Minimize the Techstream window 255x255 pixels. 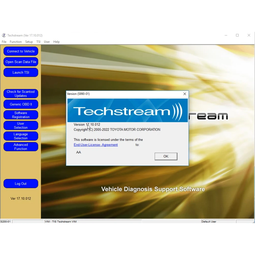[226, 35]
